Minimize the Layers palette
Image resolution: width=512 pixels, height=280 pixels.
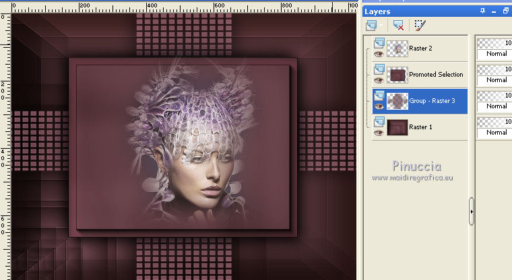pyautogui.click(x=494, y=11)
